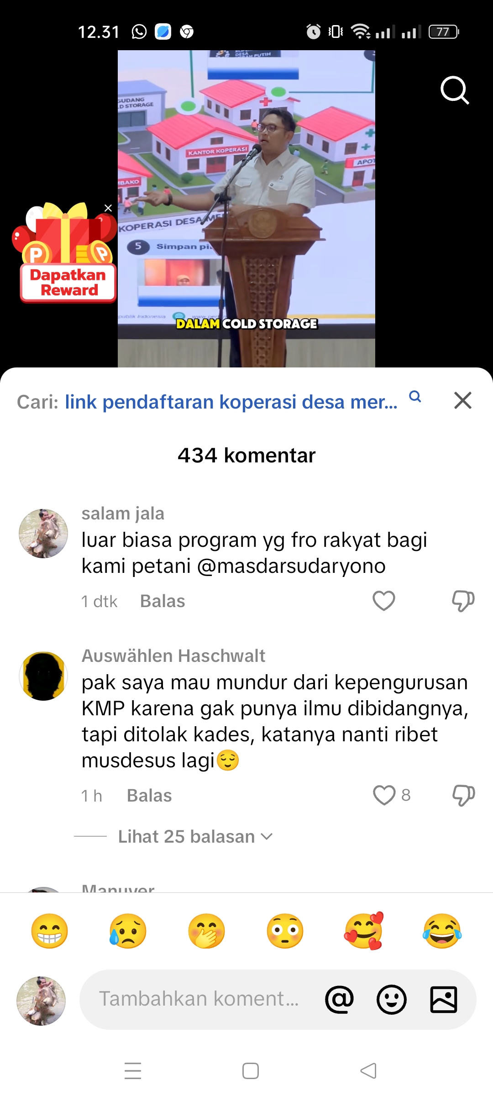This screenshot has height=1101, width=493.
Task: Insert the sad crying emoji
Action: coord(128,931)
